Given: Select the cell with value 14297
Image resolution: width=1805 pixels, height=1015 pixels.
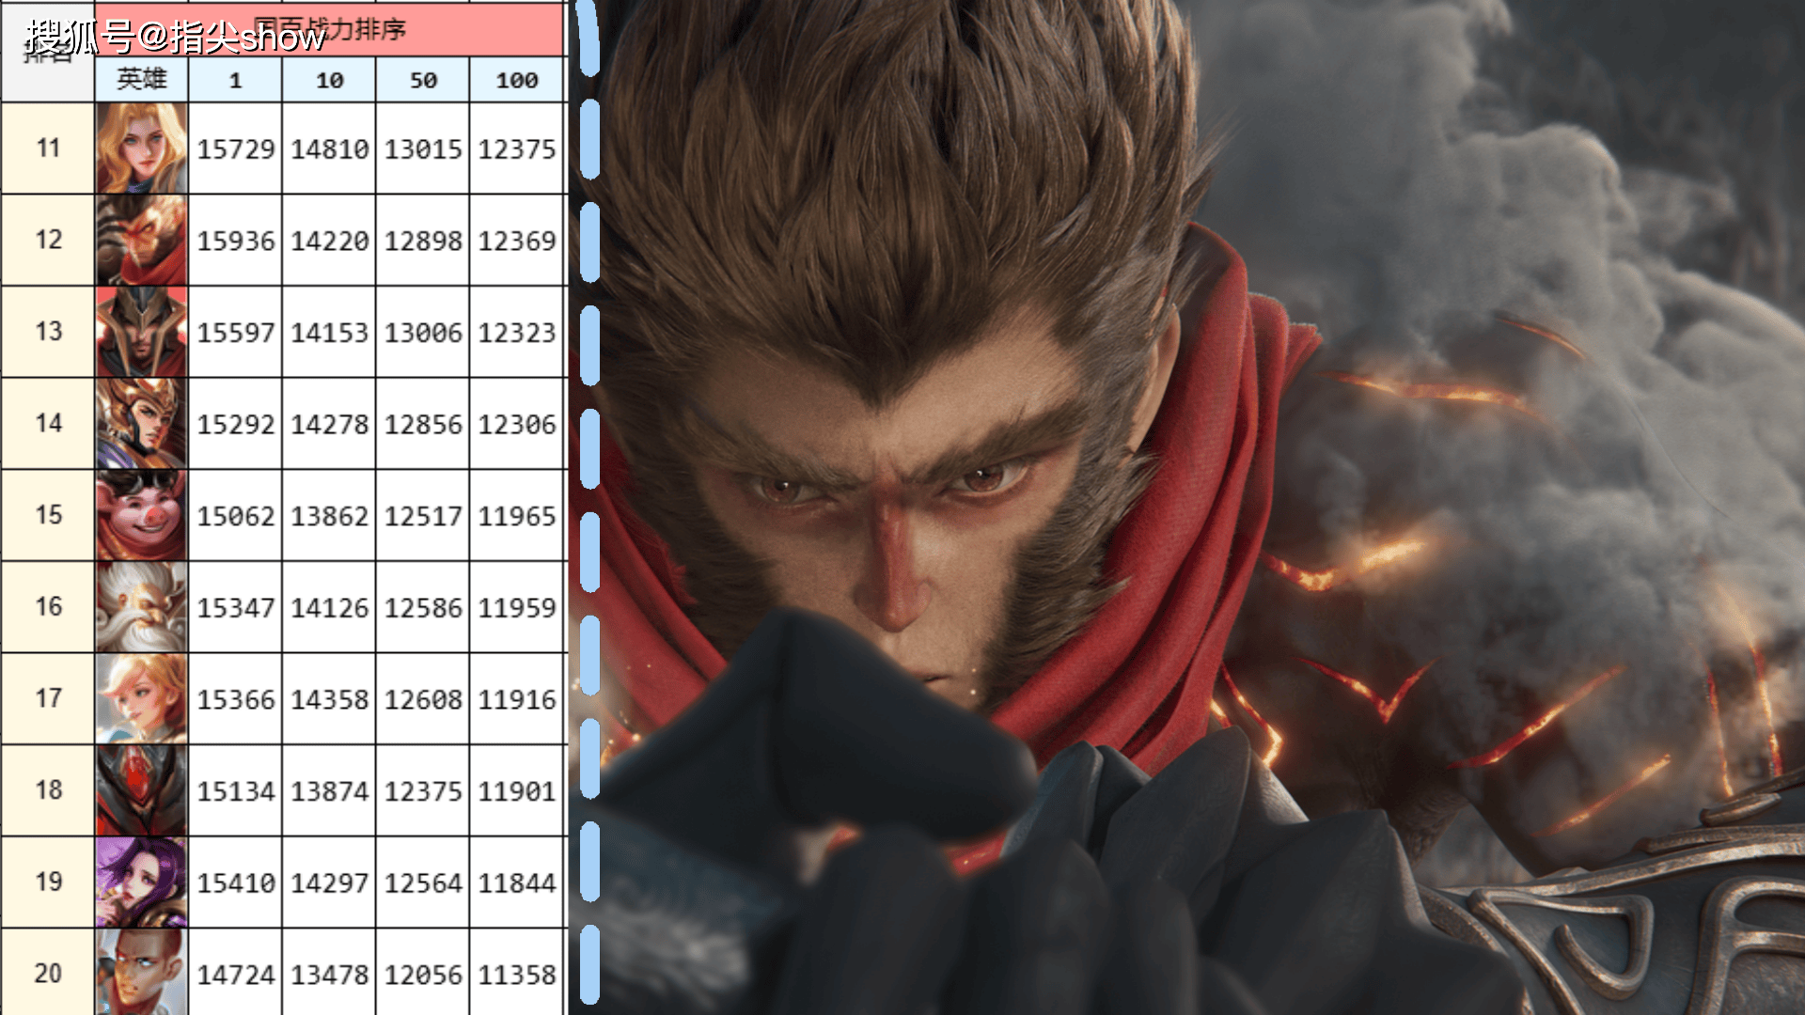Looking at the screenshot, I should [329, 882].
